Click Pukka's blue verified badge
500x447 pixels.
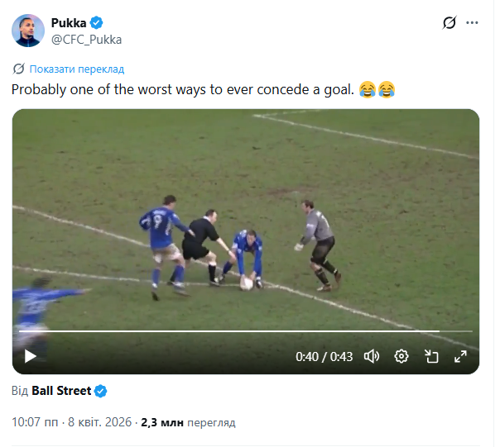point(96,22)
